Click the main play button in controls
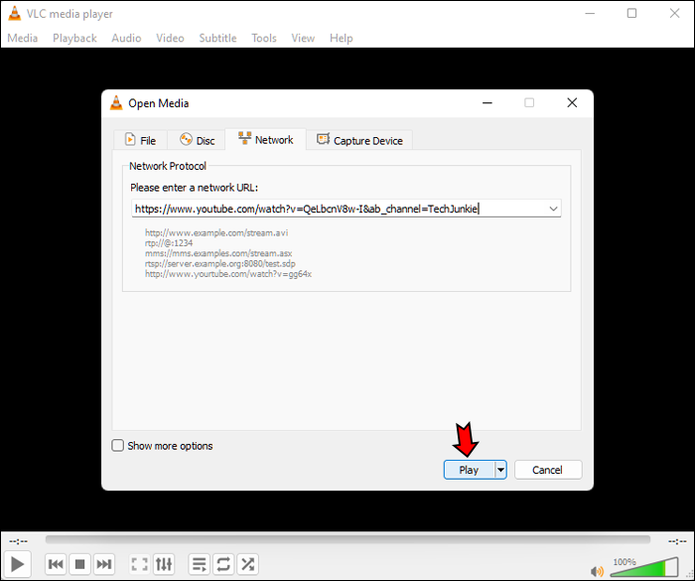Screen dimensions: 695x581 17,564
